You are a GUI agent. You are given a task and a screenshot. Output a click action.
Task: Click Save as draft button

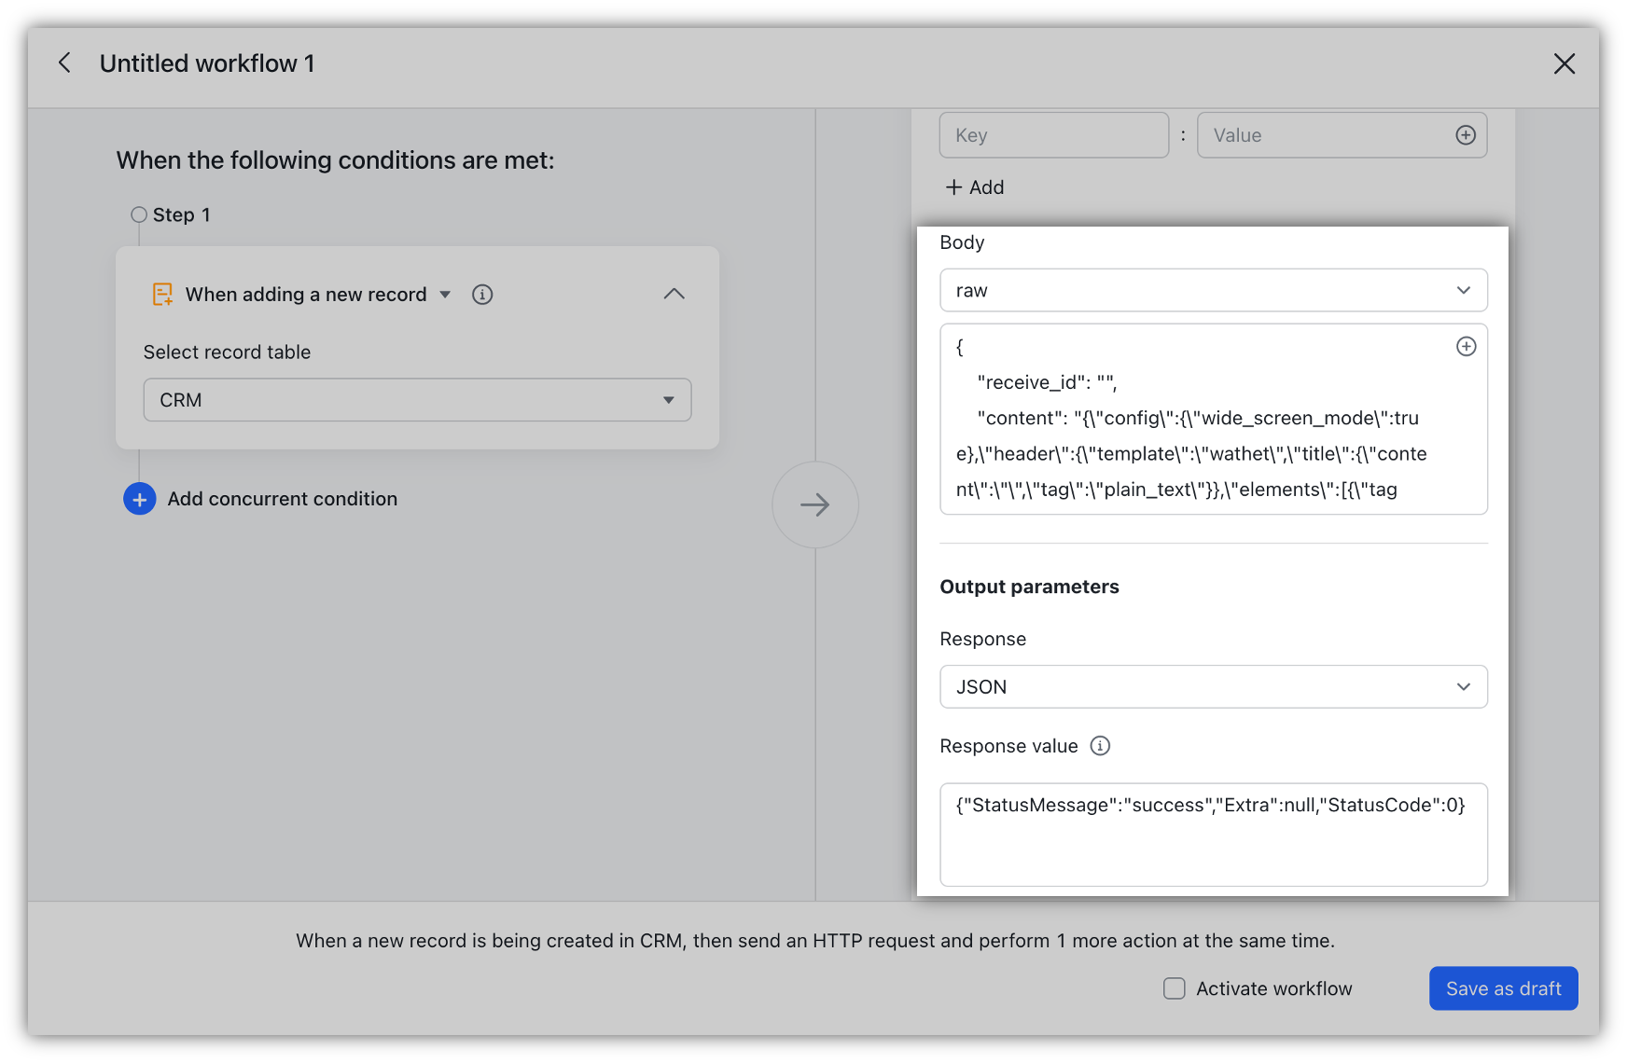point(1503,988)
